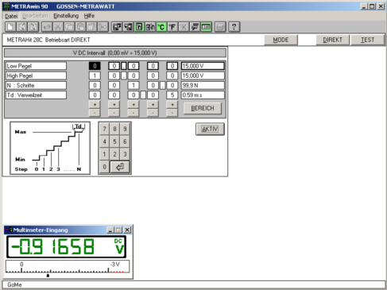This screenshot has height=290, width=387.
Task: Click keypad digit 5 button
Action: [x=114, y=141]
